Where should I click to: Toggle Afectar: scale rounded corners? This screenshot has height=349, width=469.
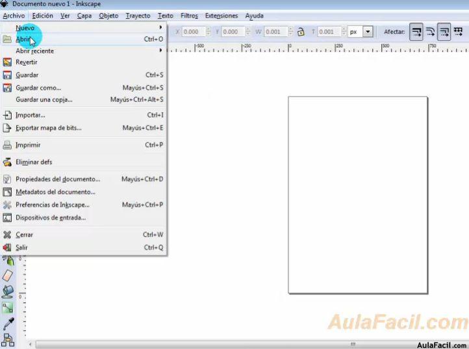(x=430, y=31)
